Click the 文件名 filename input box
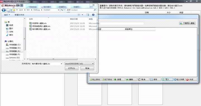This screenshot has height=106, width=201. click(x=46, y=64)
